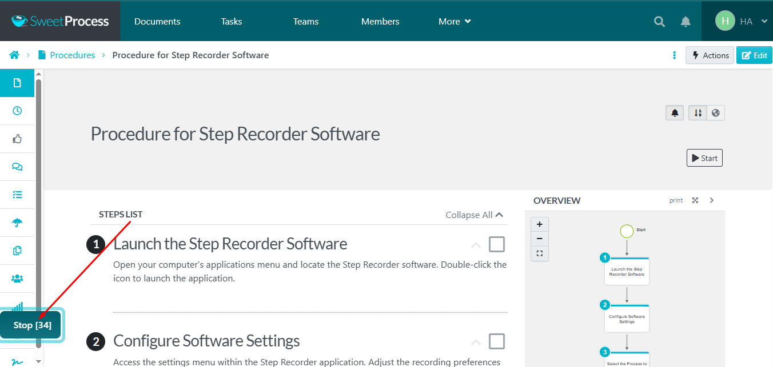Open the Teams menu
The width and height of the screenshot is (773, 367).
306,21
